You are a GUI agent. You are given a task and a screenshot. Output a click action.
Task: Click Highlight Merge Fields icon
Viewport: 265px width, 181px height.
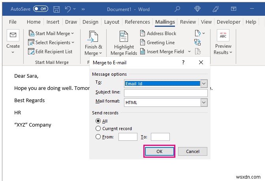point(124,36)
